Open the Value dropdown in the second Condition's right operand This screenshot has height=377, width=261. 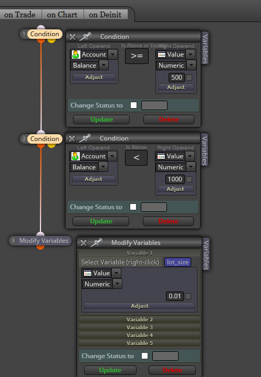(x=190, y=156)
